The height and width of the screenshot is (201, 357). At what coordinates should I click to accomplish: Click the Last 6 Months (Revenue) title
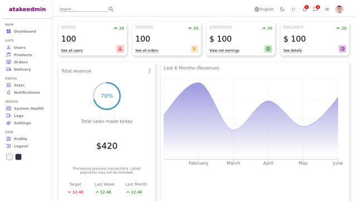[191, 68]
